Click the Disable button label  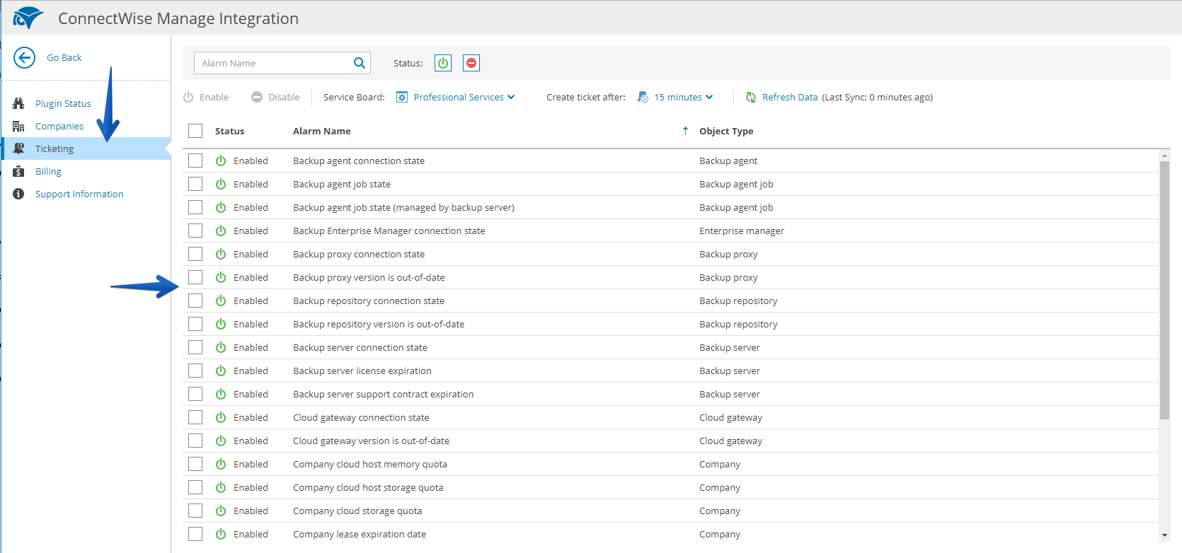[x=284, y=97]
